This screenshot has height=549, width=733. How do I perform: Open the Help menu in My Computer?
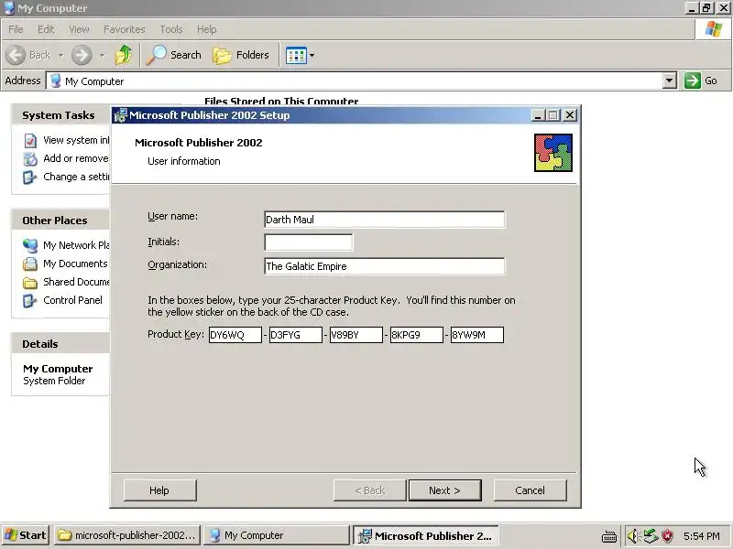tap(207, 29)
